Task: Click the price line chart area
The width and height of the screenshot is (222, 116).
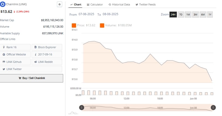Action: pos(147,62)
